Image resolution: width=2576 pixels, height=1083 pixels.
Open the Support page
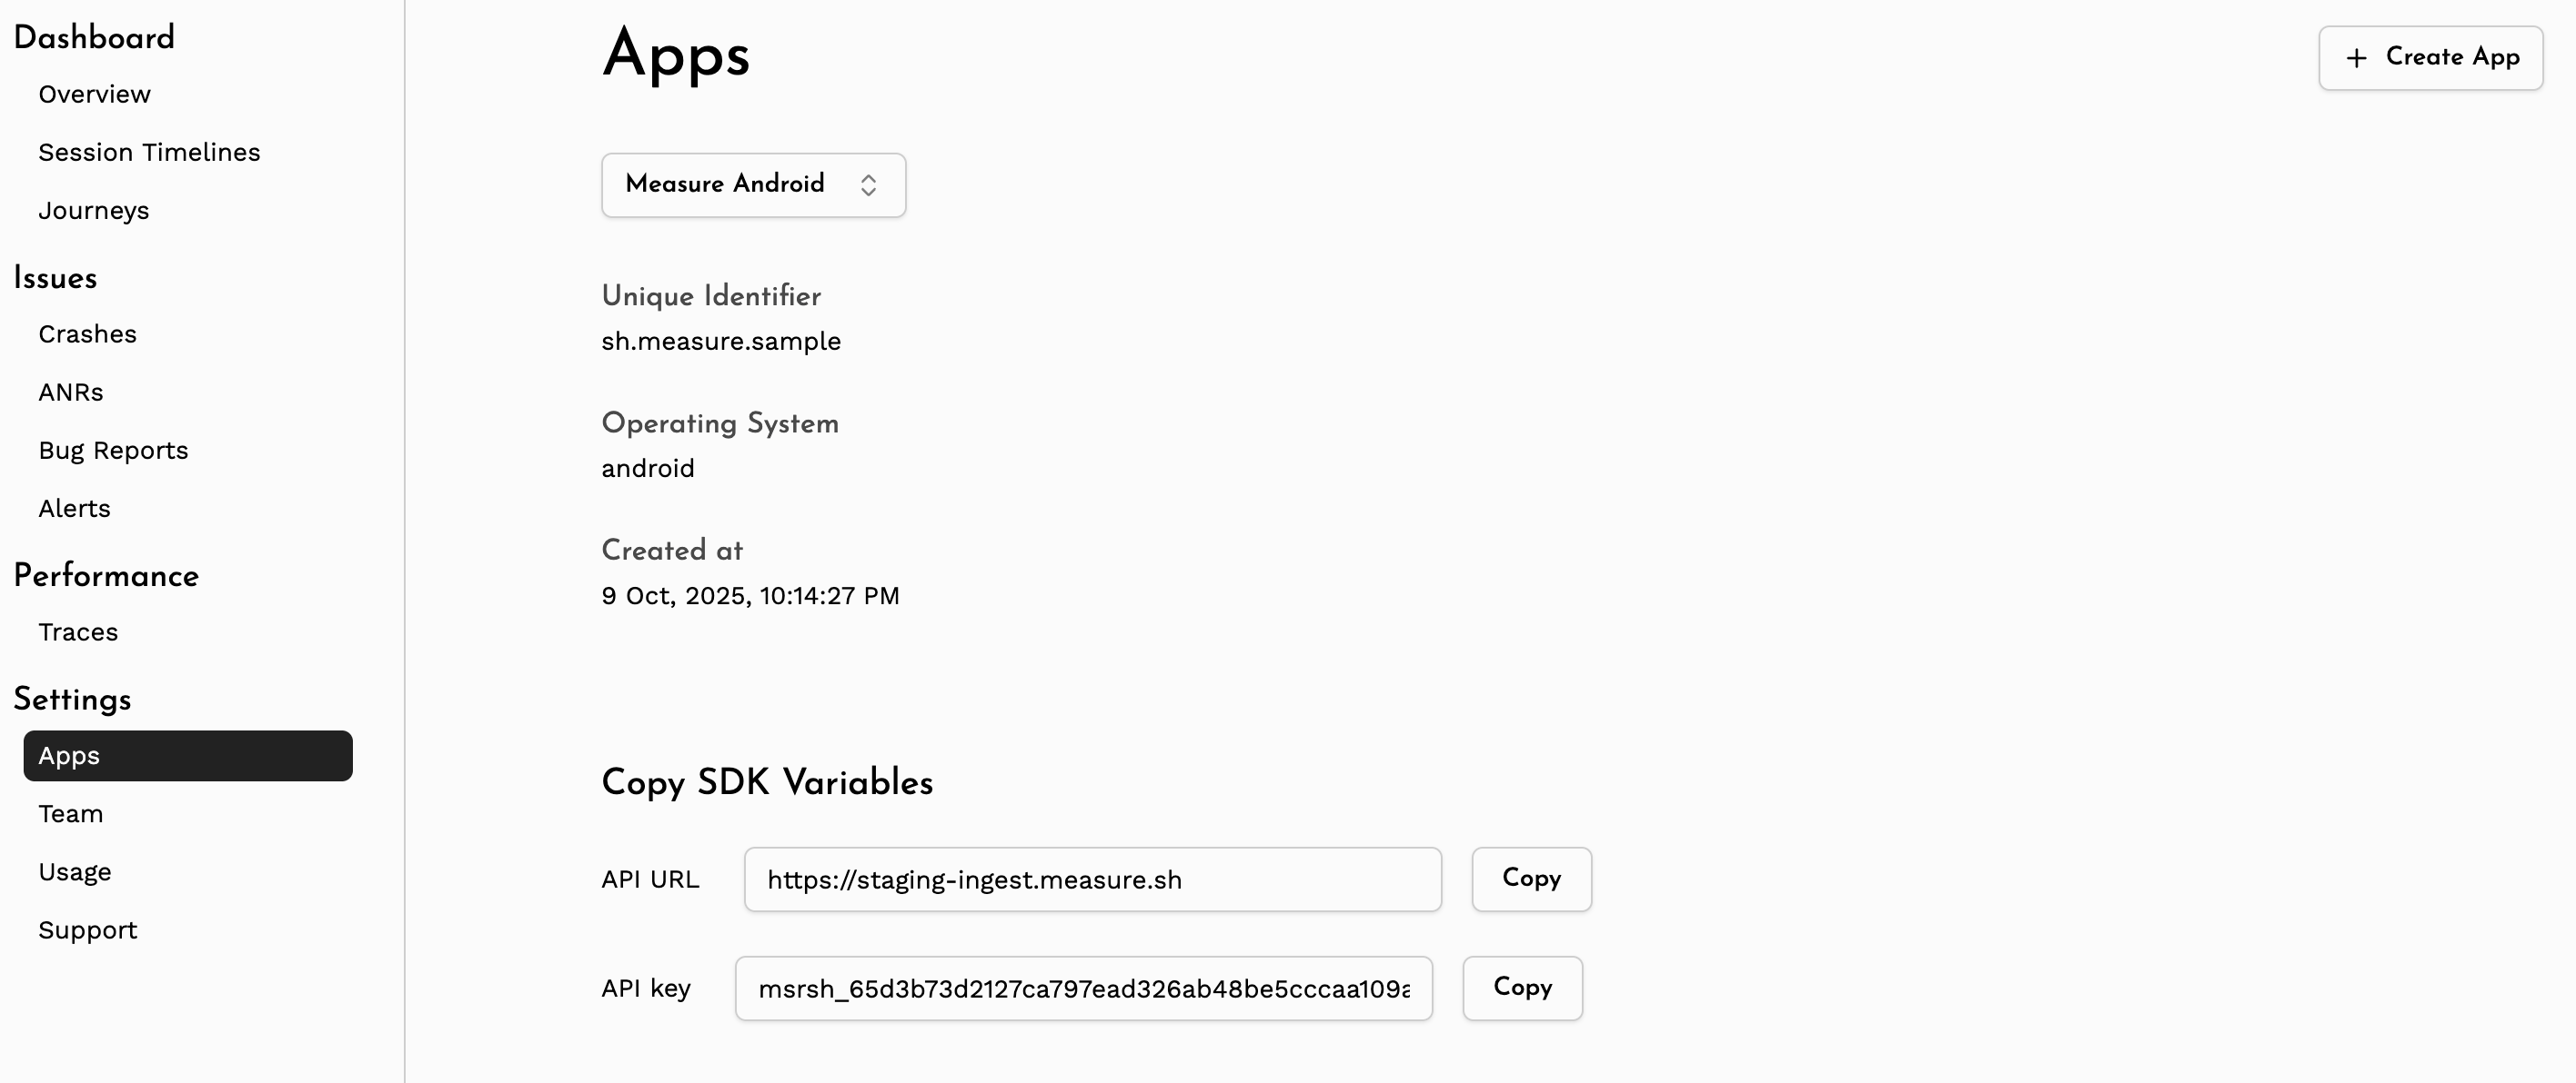(x=88, y=930)
